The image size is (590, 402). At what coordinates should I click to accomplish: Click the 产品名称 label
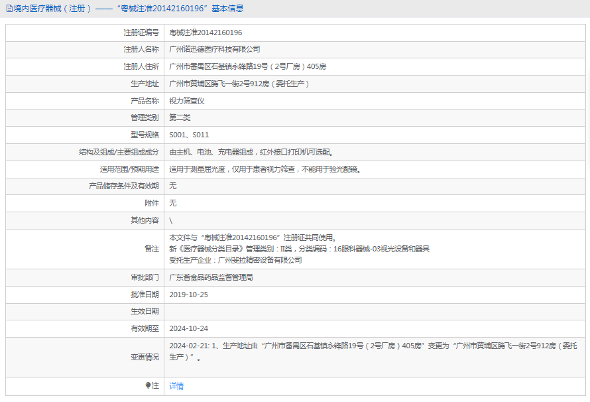pos(145,101)
